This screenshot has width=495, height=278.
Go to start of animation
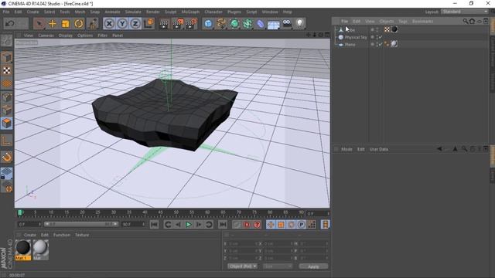point(155,225)
